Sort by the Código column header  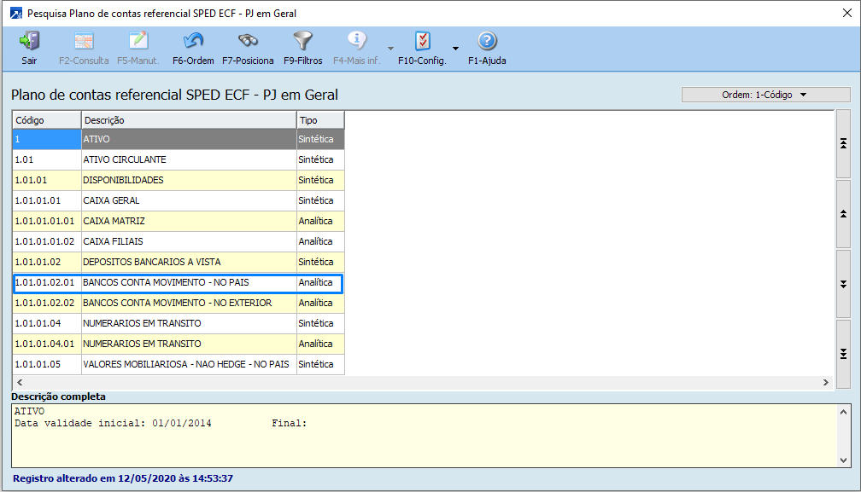(x=46, y=120)
